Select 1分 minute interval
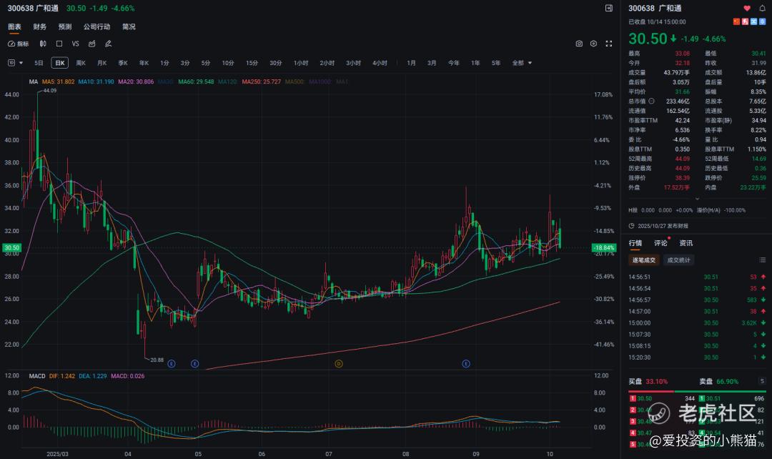 pos(164,63)
